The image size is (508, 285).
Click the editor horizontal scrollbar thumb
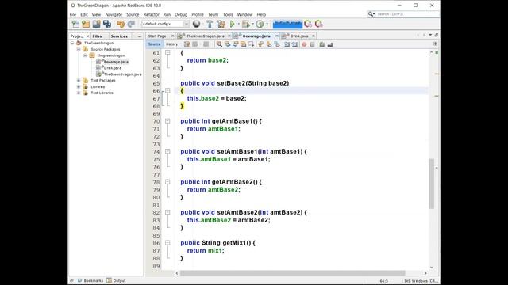point(292,273)
